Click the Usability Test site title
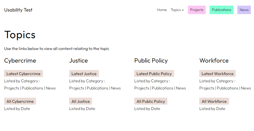 coord(18,10)
